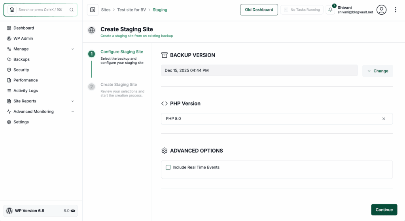Open Test site for BV breadcrumb

pyautogui.click(x=131, y=10)
